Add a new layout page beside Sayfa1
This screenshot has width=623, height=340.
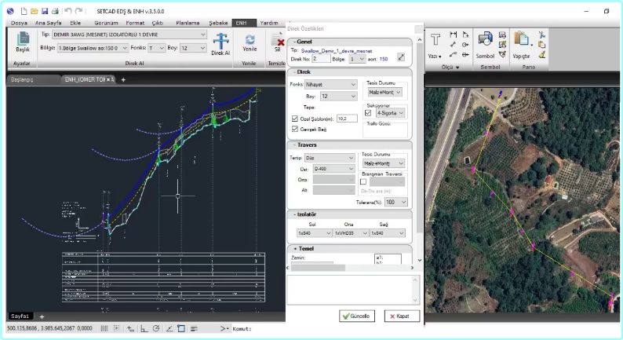[x=42, y=316]
